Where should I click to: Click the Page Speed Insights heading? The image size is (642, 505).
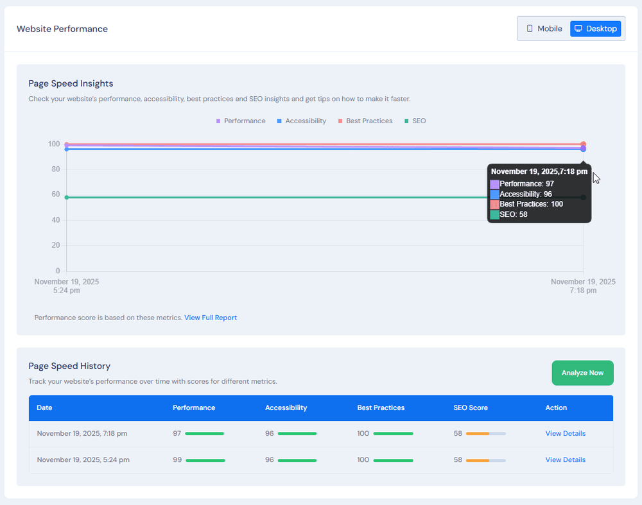(x=71, y=83)
